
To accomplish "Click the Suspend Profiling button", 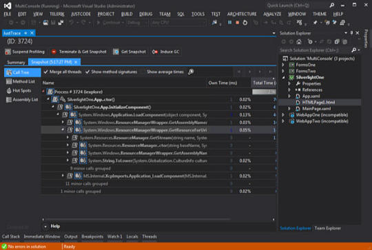I will 25,52.
